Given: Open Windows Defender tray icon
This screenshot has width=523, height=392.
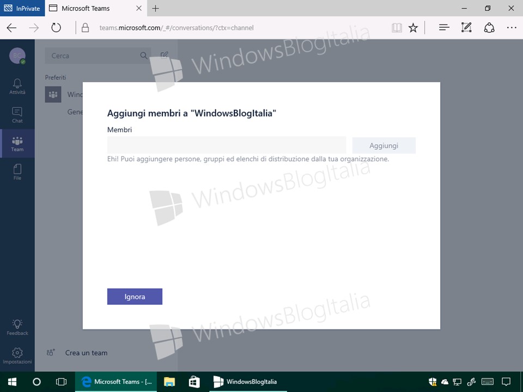Looking at the screenshot, I should click(433, 382).
